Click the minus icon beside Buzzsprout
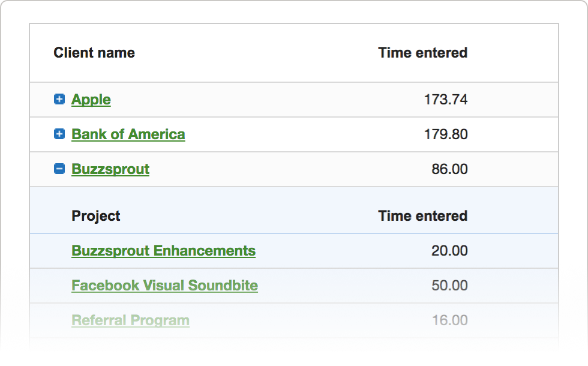 tap(59, 169)
